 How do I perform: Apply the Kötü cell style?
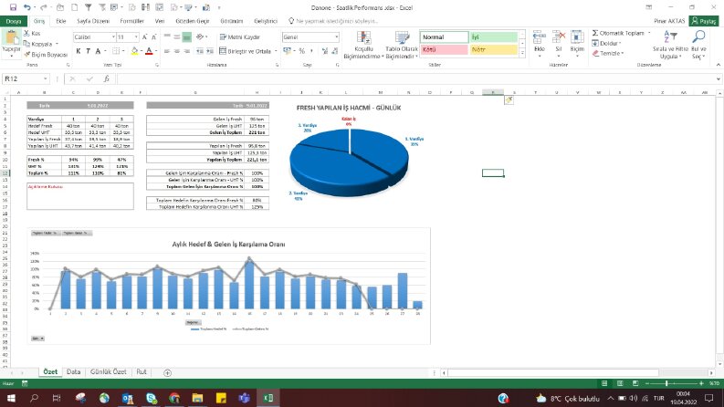[444, 49]
